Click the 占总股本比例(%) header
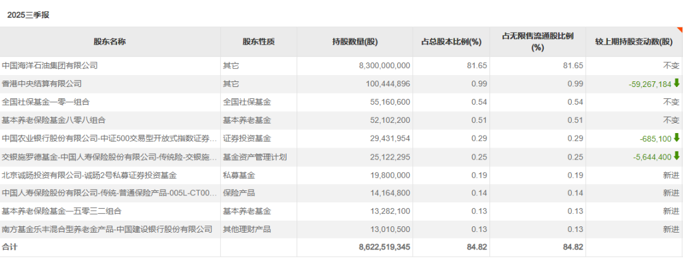Image resolution: width=683 pixels, height=261 pixels. pos(451,42)
